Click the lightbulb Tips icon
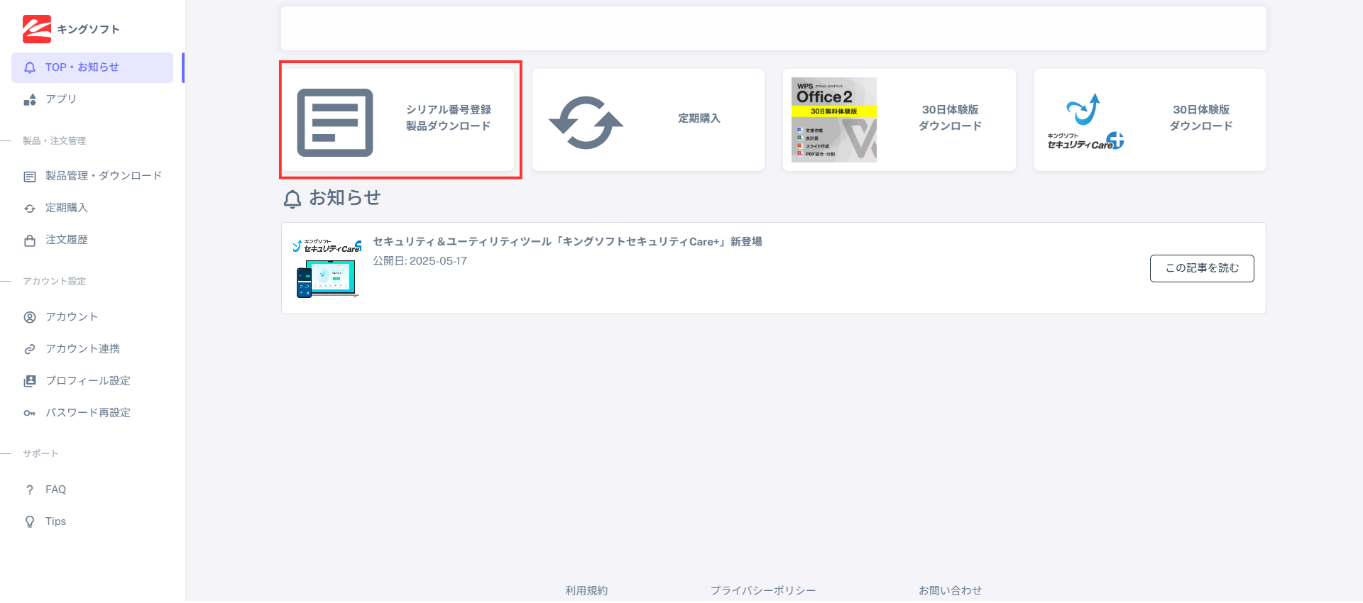 [30, 521]
